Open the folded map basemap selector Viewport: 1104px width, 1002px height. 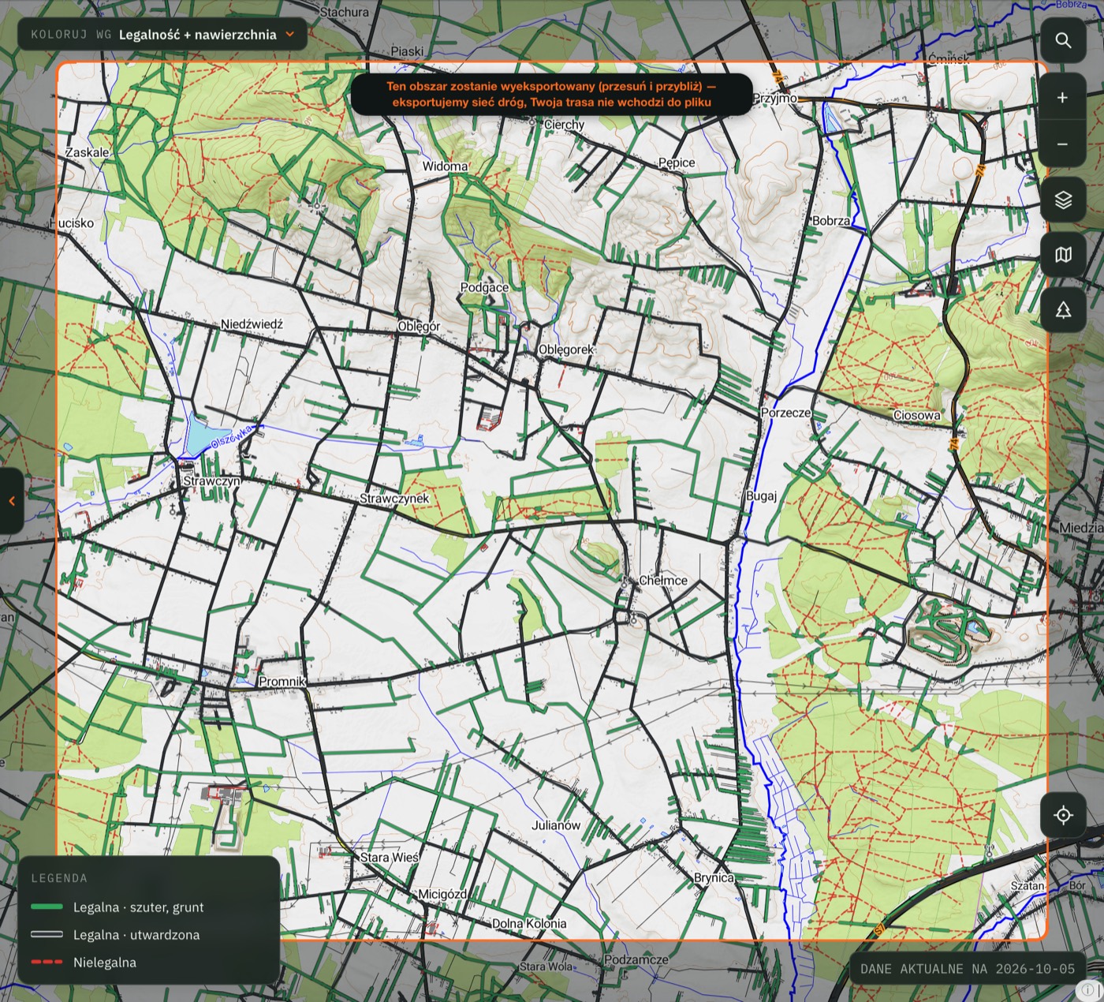pyautogui.click(x=1063, y=255)
